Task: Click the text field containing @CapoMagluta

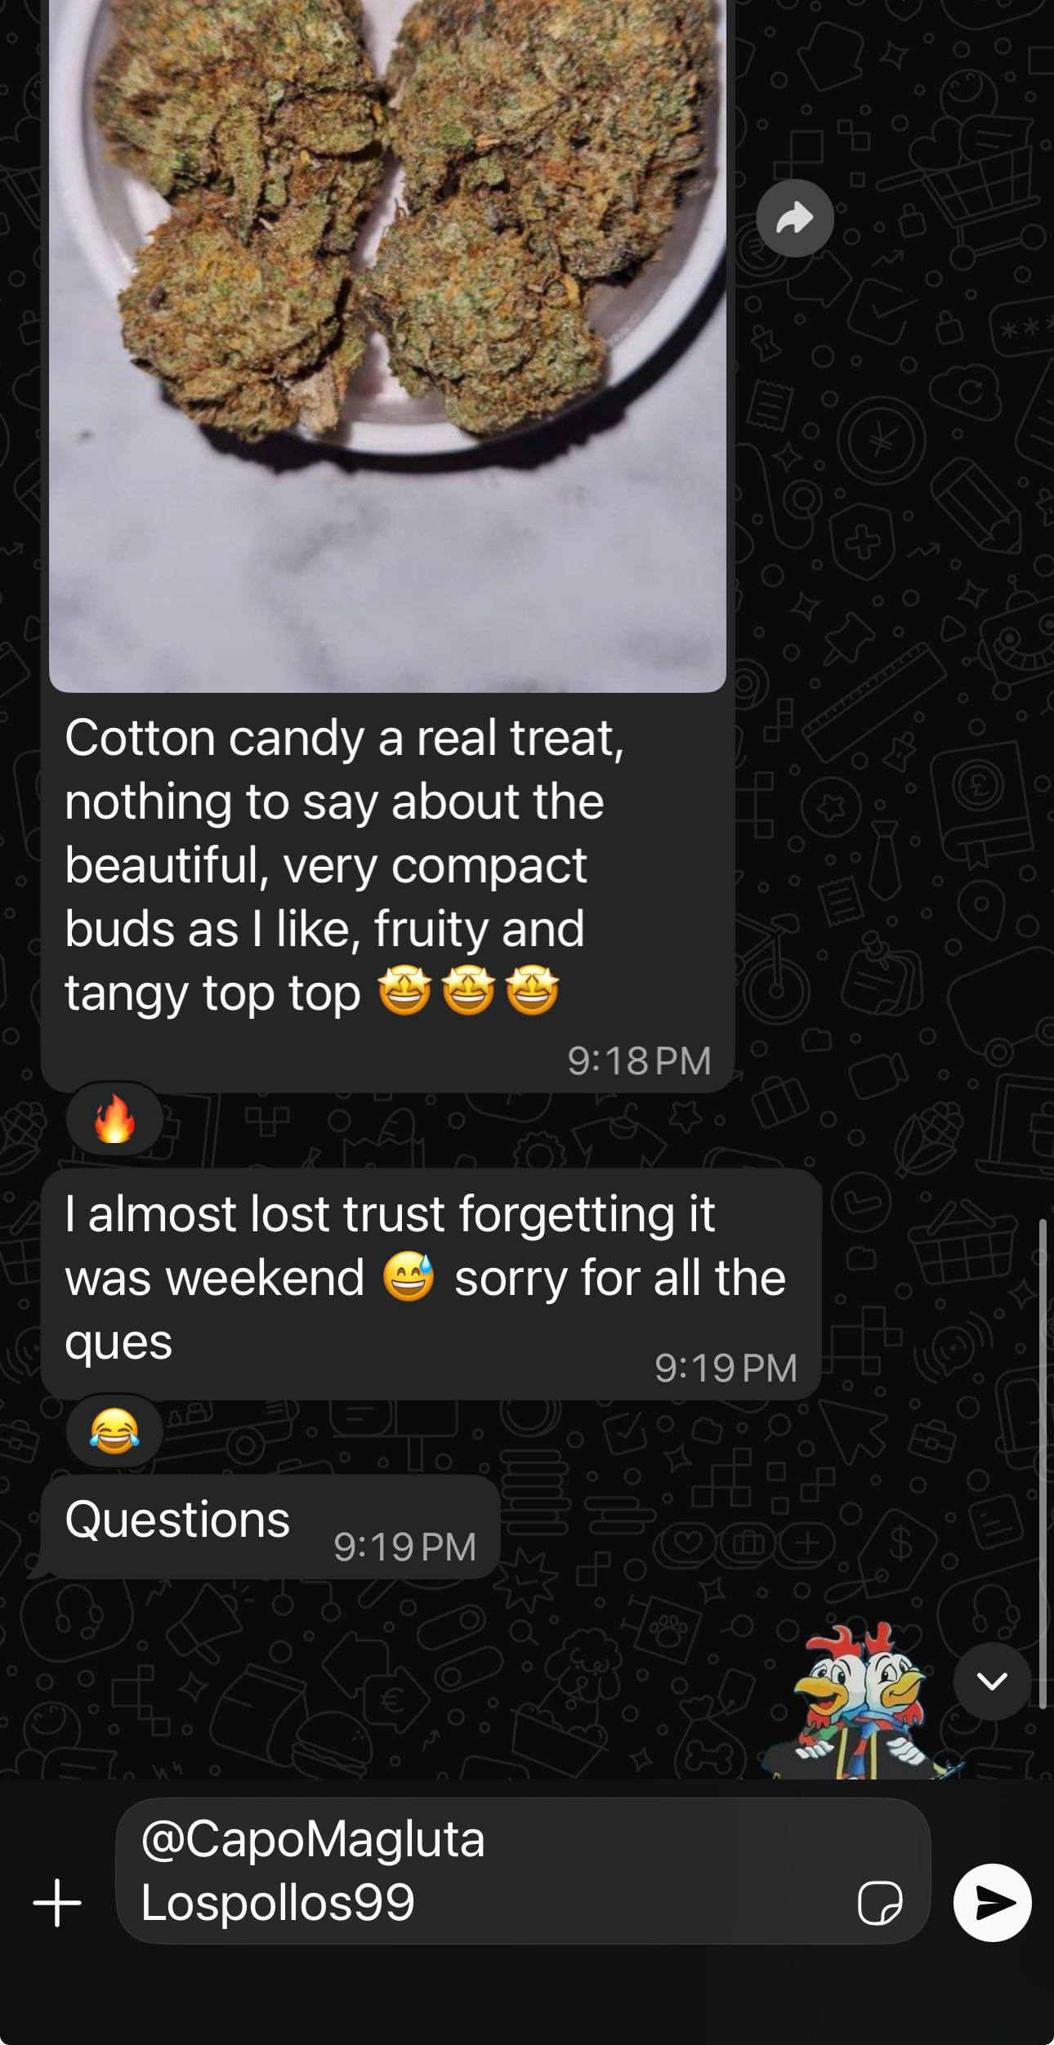Action: coord(523,1870)
